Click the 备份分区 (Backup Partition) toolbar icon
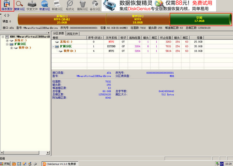Viewport: 233px width, 166px height. tap(94, 5)
